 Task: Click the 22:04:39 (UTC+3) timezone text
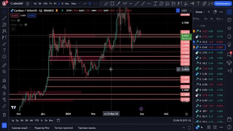click(182, 120)
